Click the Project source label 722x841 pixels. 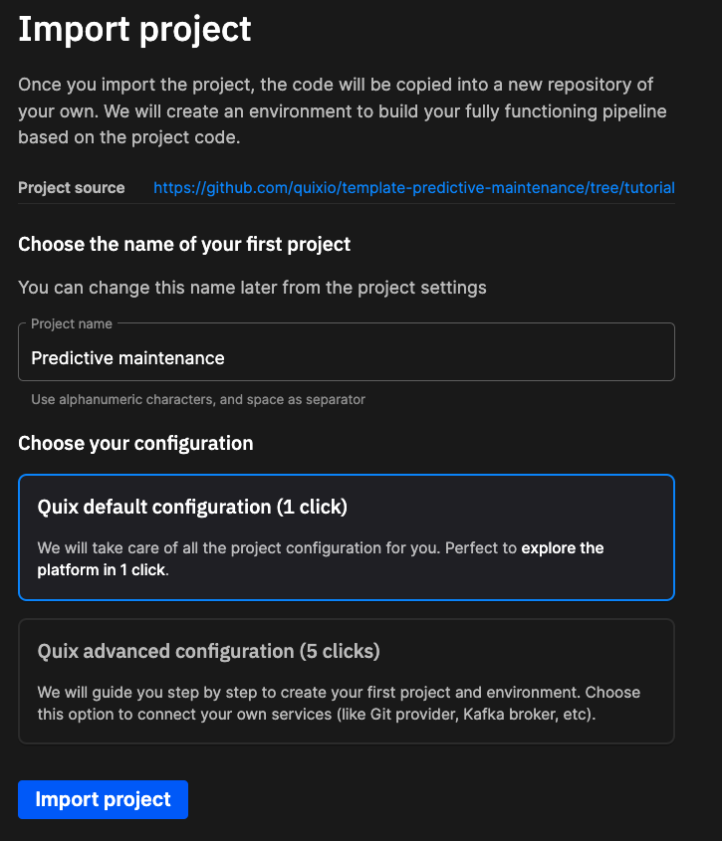coord(72,188)
